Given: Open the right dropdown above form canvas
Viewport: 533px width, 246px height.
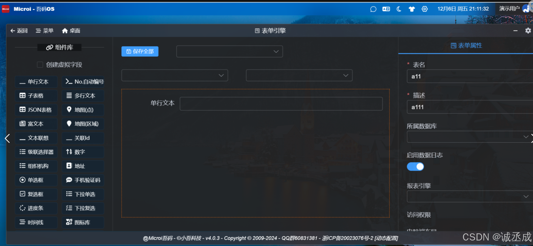Looking at the screenshot, I should (x=299, y=75).
